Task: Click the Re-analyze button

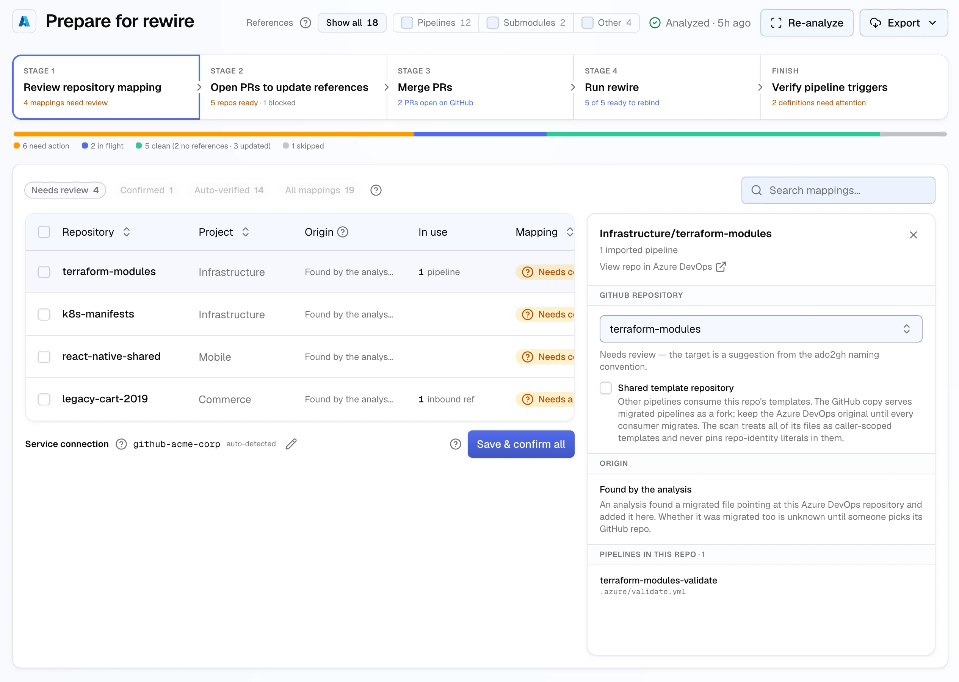Action: click(x=807, y=23)
